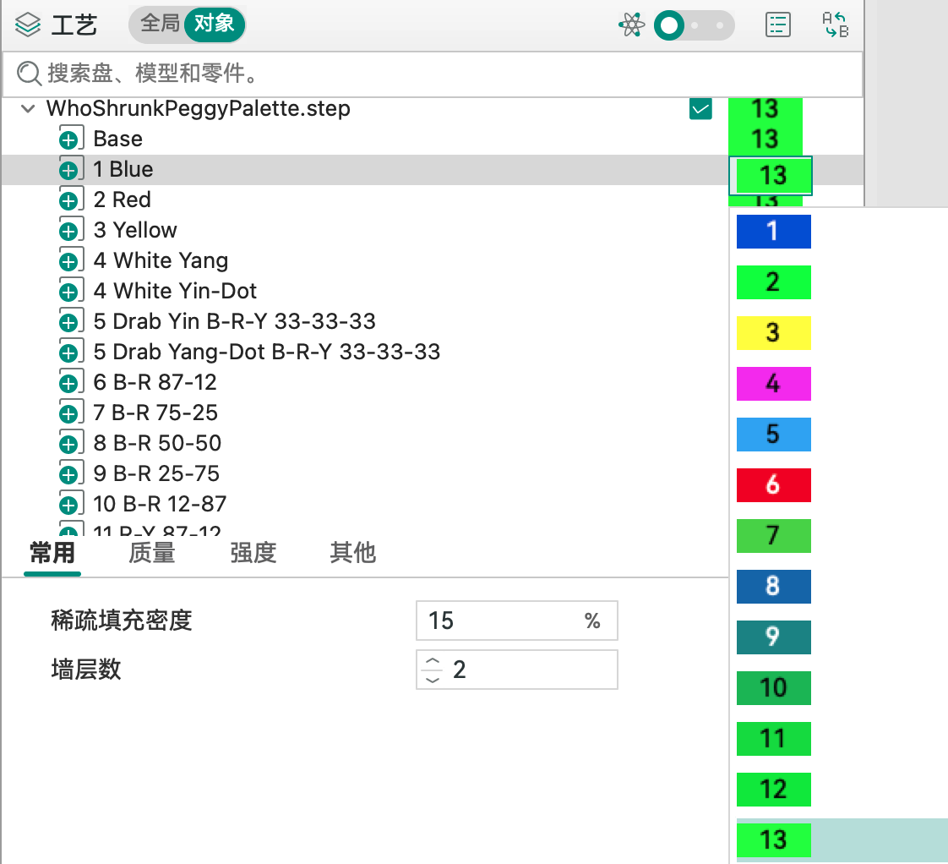Click the add icon next to Base

pyautogui.click(x=70, y=139)
